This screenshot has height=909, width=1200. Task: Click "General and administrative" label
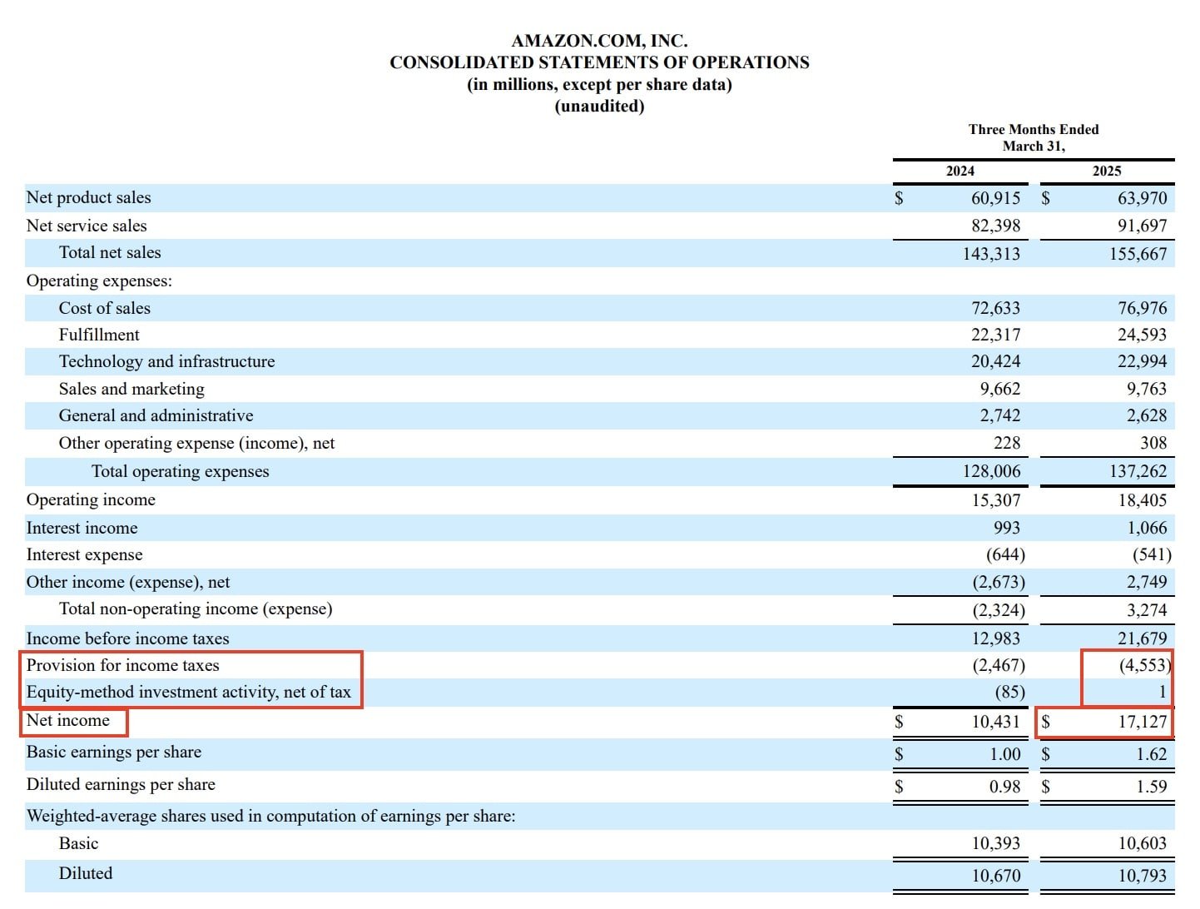click(156, 415)
